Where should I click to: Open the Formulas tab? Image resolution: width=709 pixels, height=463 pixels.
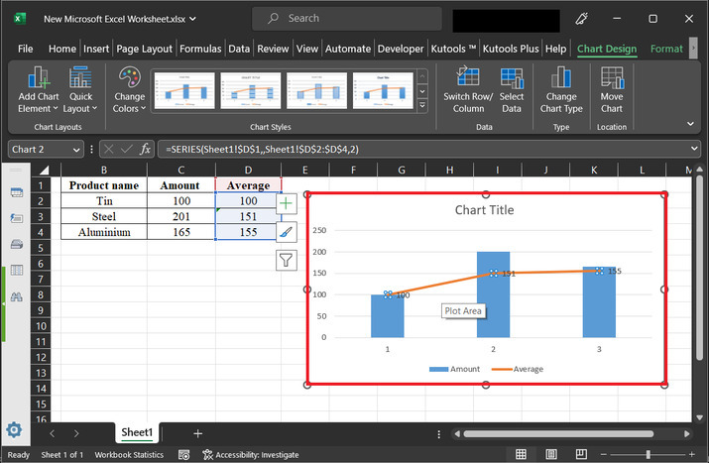[200, 49]
